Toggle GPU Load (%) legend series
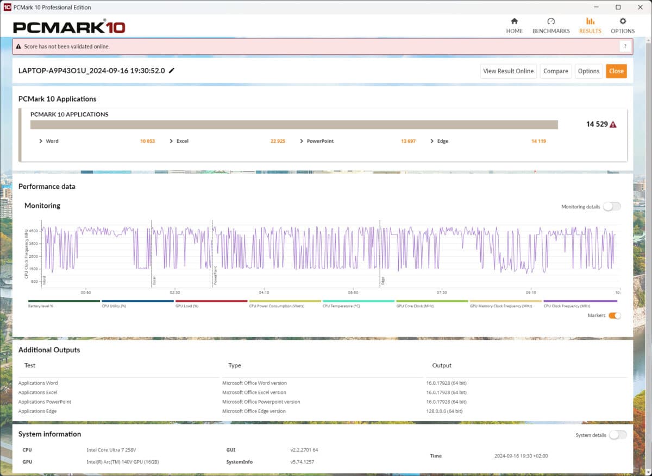The width and height of the screenshot is (652, 476). pos(211,303)
